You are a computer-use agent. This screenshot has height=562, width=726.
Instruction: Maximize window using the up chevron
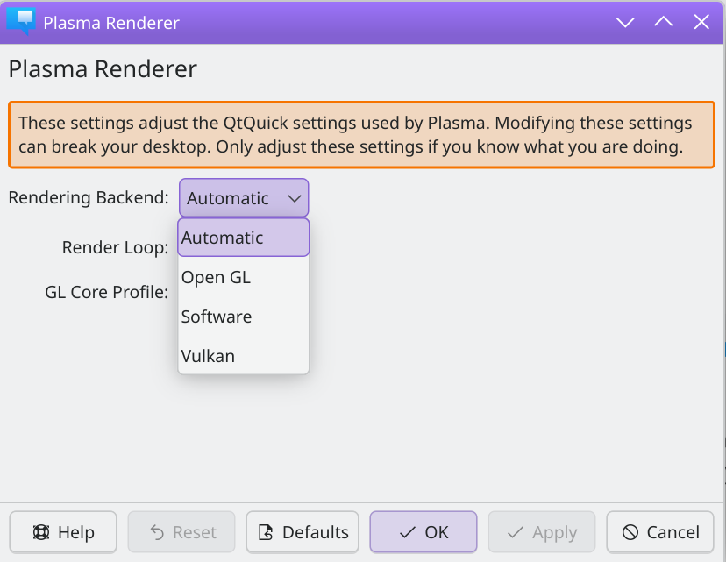click(x=664, y=21)
